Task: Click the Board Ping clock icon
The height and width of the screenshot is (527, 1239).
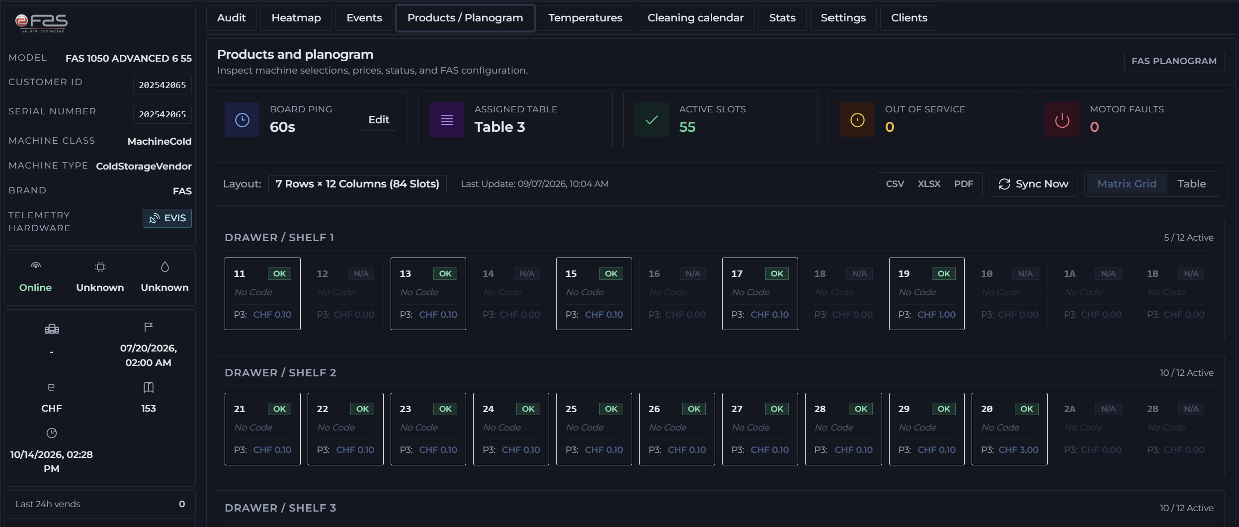Action: [x=242, y=120]
